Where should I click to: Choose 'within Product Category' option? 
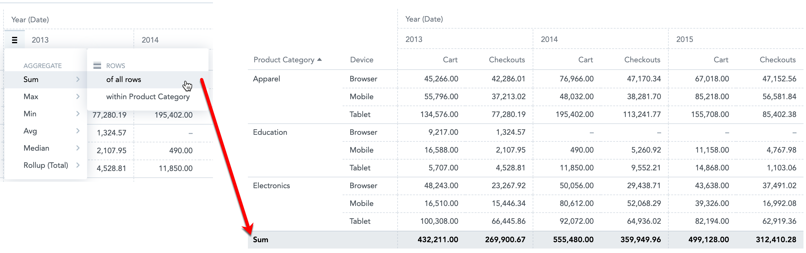point(148,97)
